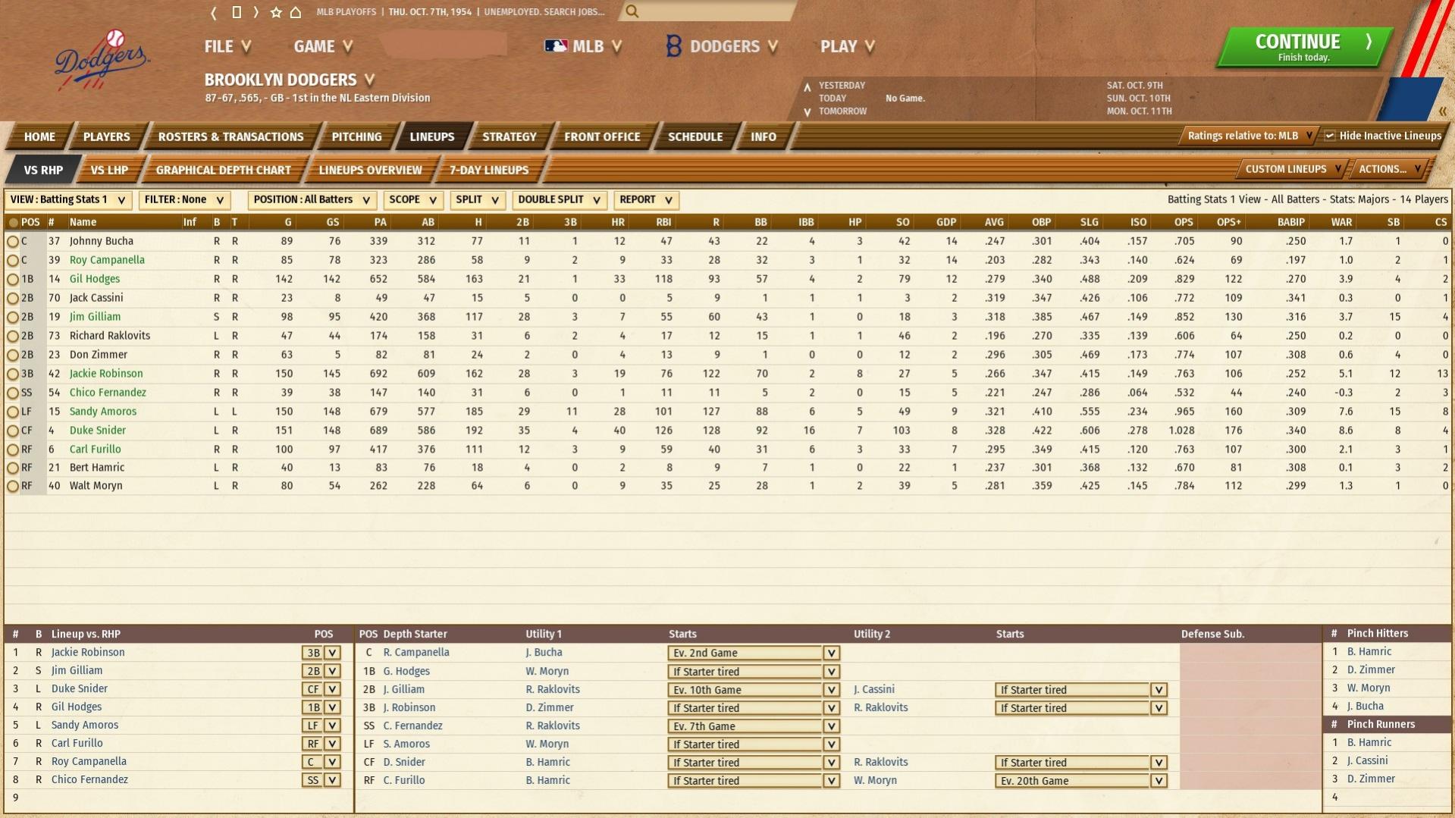Select the radio circle for Sandy Amoros

[x=13, y=412]
